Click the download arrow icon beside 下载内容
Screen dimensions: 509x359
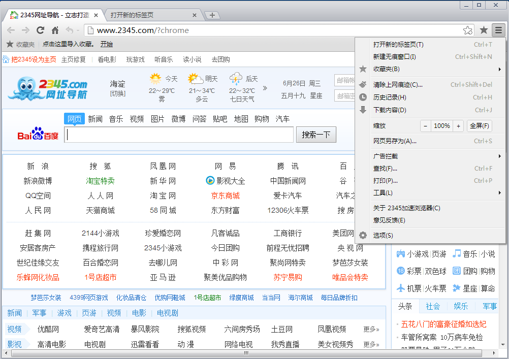click(x=363, y=110)
